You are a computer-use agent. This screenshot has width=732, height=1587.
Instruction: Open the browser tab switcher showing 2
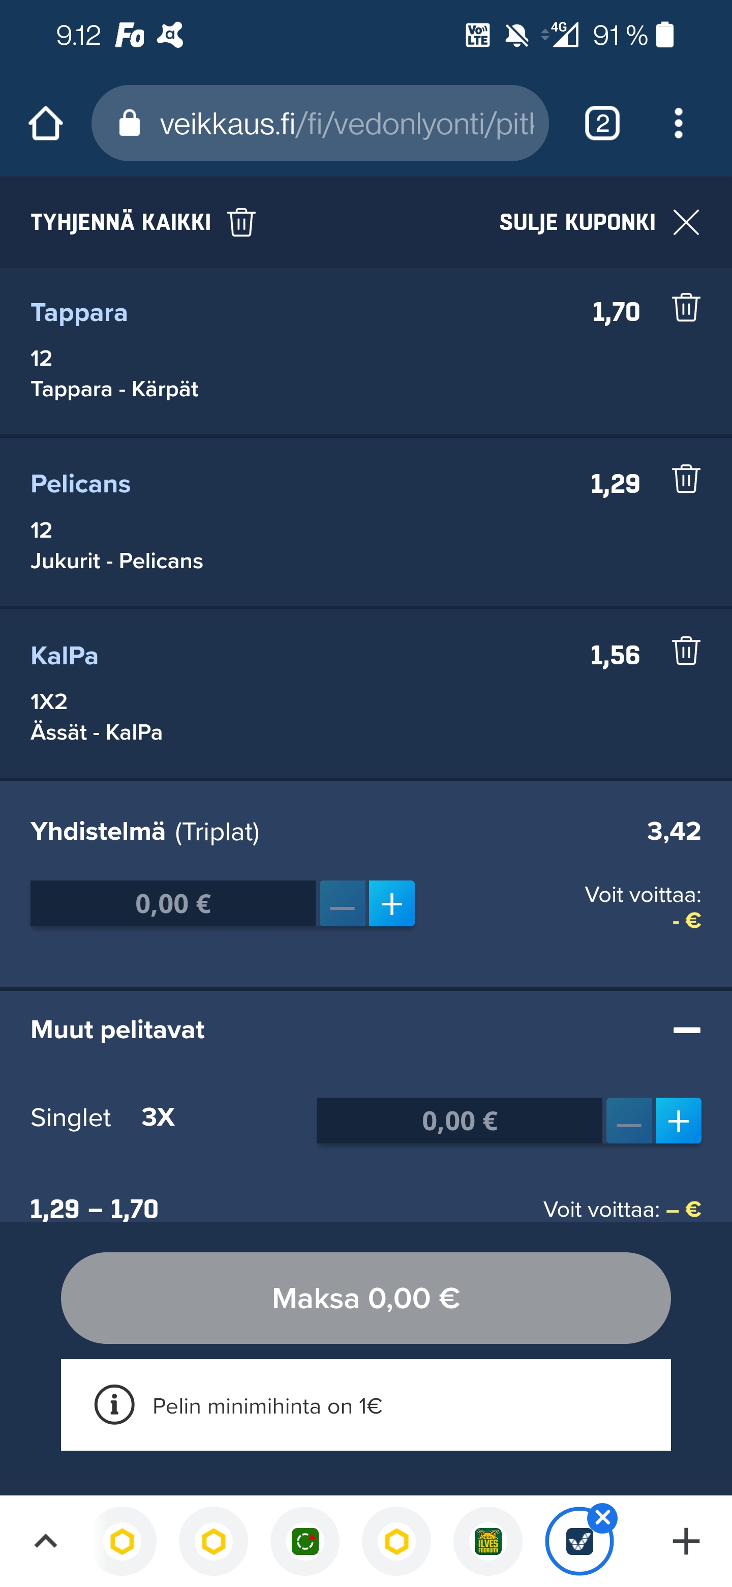(601, 123)
